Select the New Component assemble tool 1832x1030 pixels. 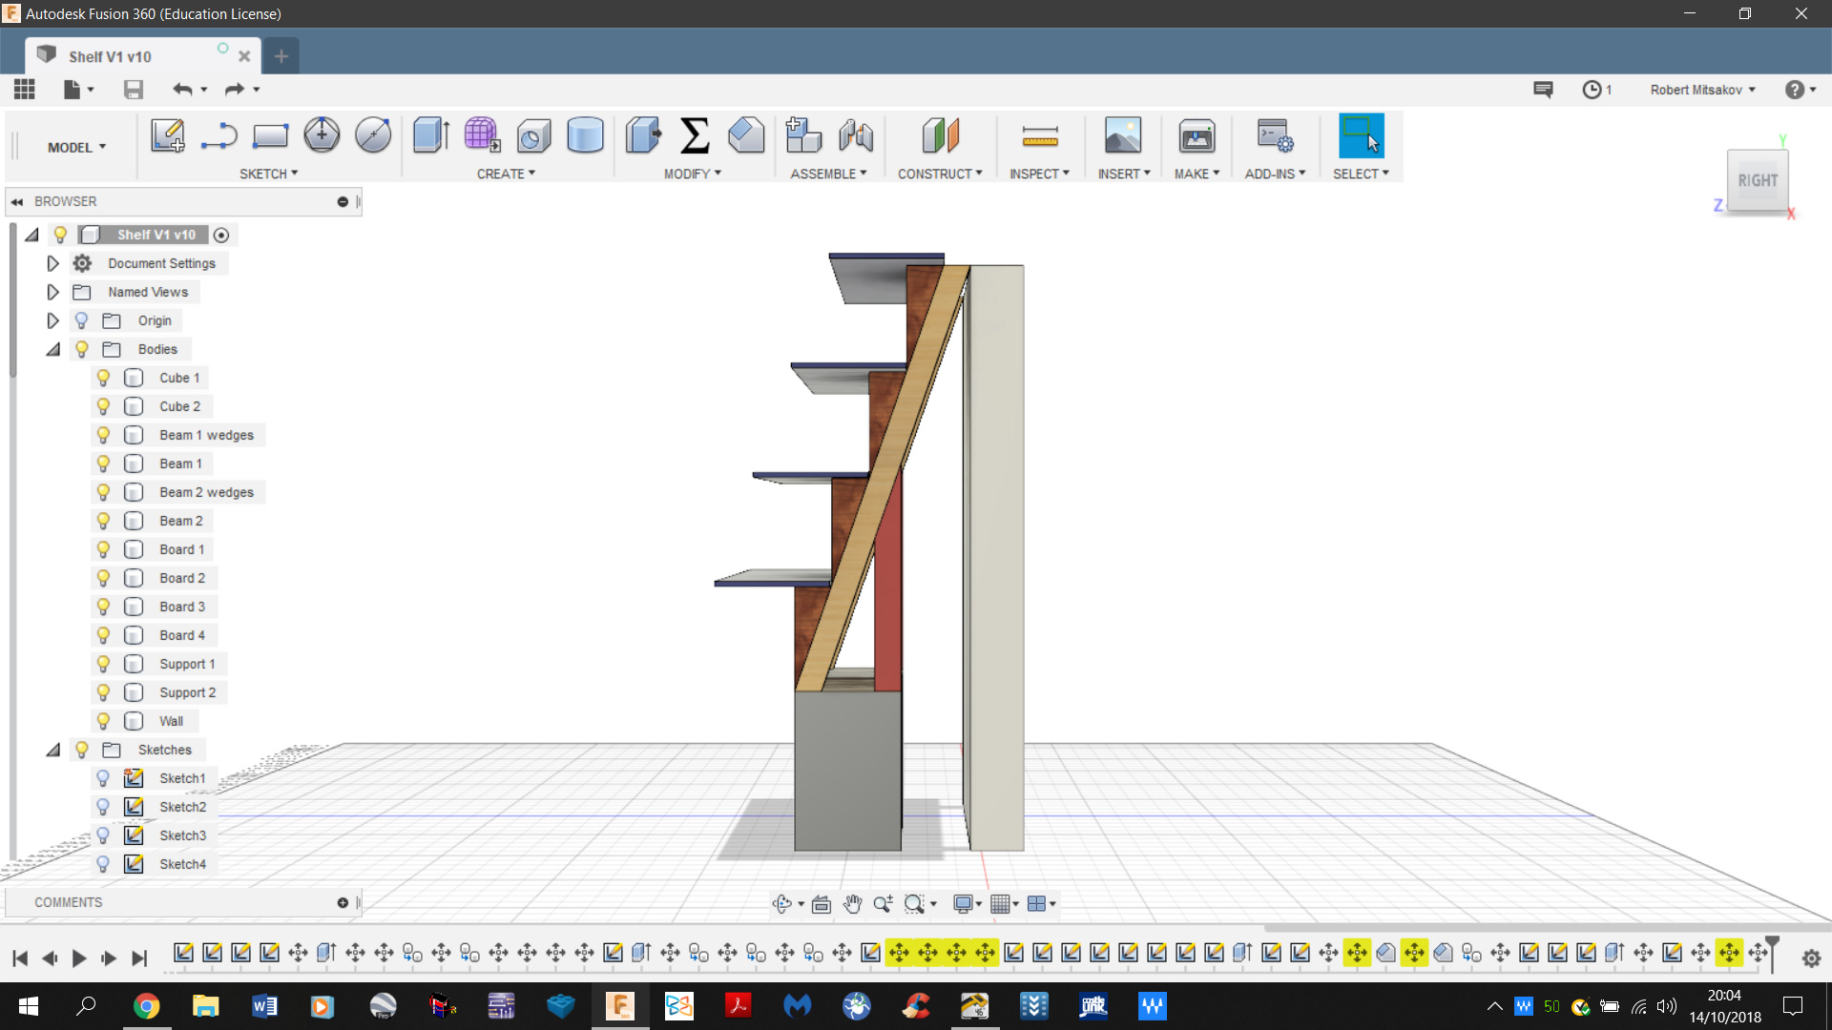tap(803, 135)
